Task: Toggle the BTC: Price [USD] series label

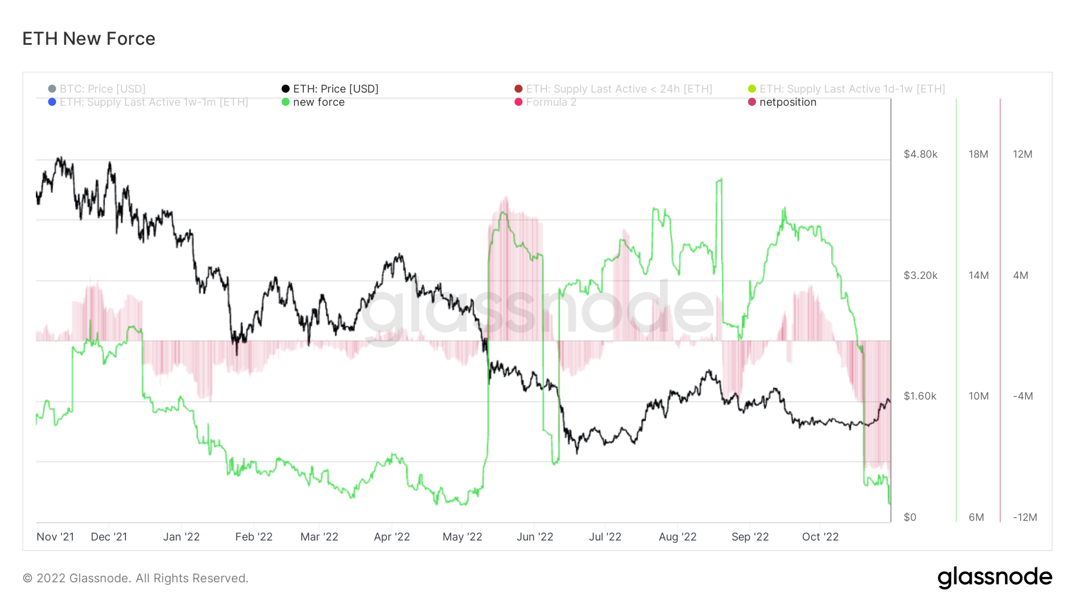Action: (x=102, y=89)
